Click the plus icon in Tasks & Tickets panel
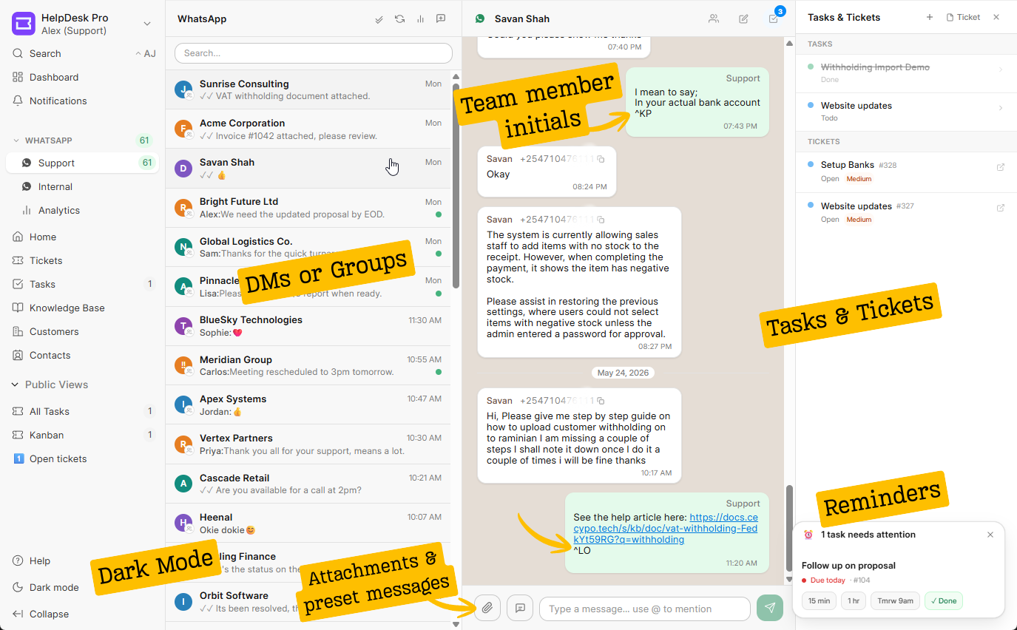The image size is (1017, 630). 930,17
